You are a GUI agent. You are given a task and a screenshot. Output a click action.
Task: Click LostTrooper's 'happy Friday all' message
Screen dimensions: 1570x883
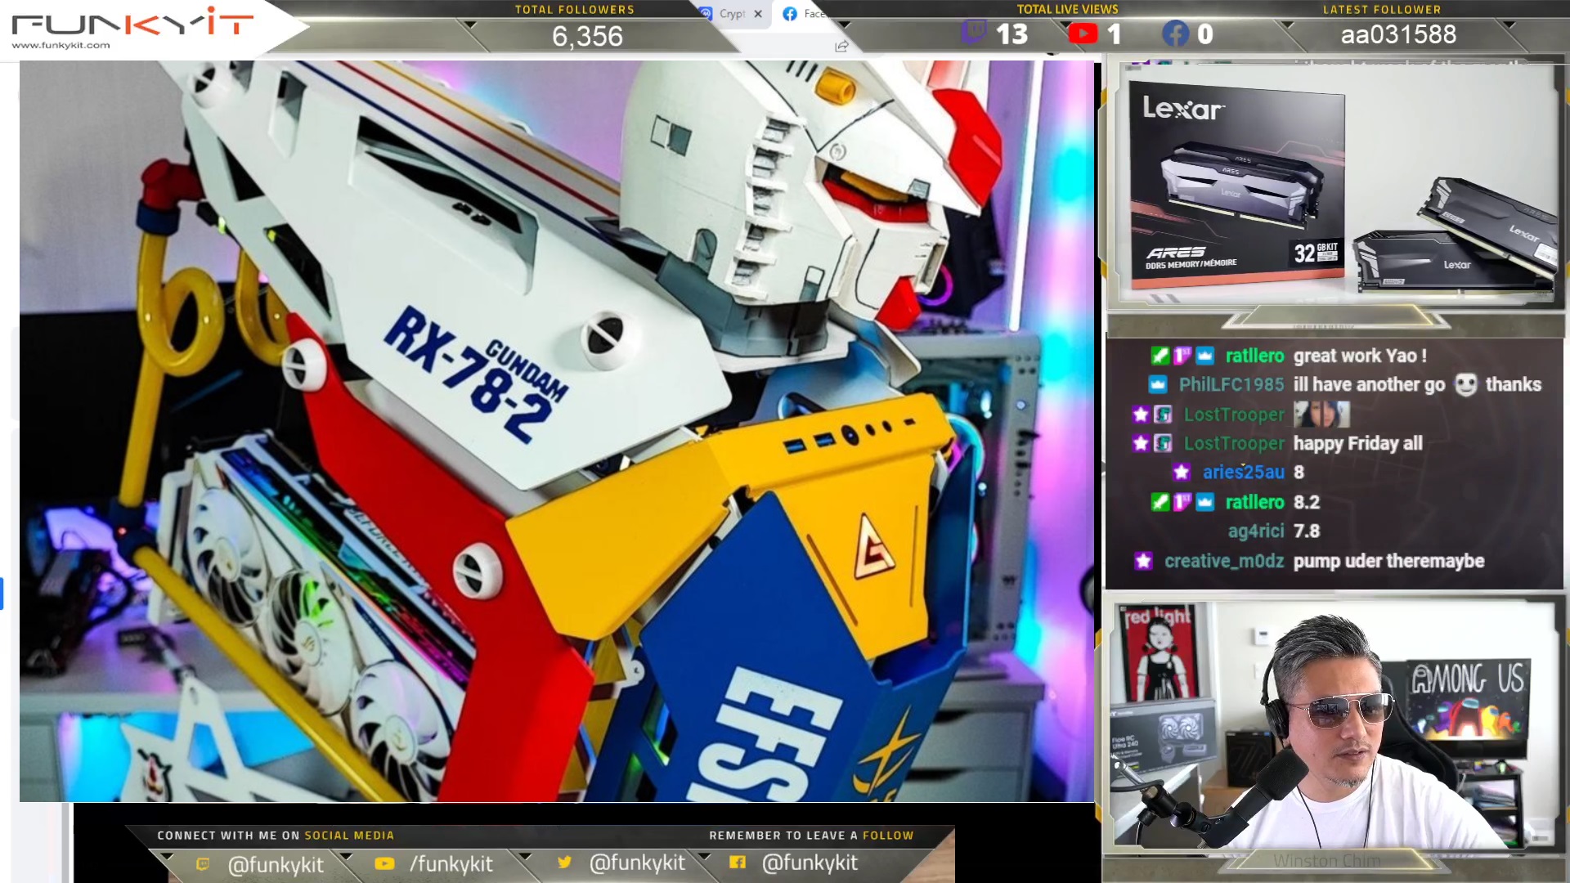click(1357, 444)
